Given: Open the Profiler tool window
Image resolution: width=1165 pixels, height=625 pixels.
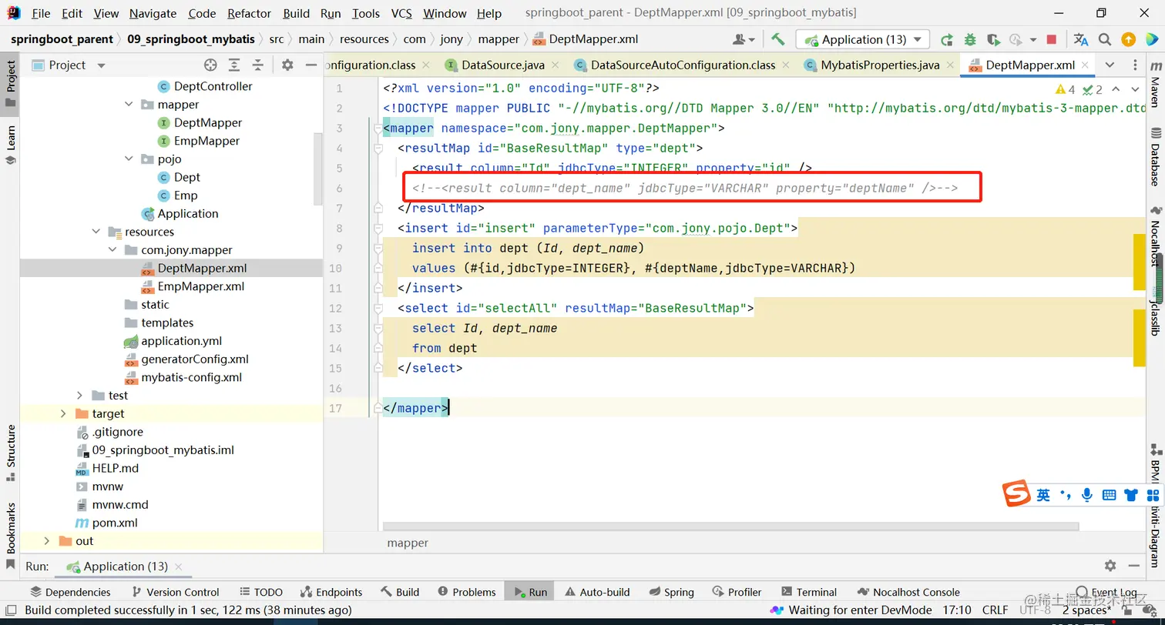Looking at the screenshot, I should click(737, 592).
